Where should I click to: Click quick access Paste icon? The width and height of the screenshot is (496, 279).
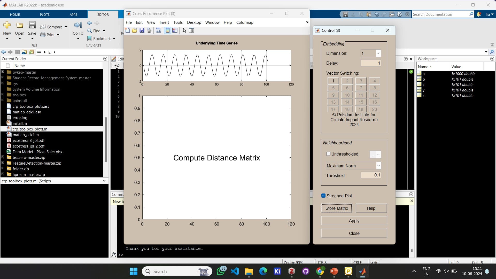pyautogui.click(x=369, y=14)
